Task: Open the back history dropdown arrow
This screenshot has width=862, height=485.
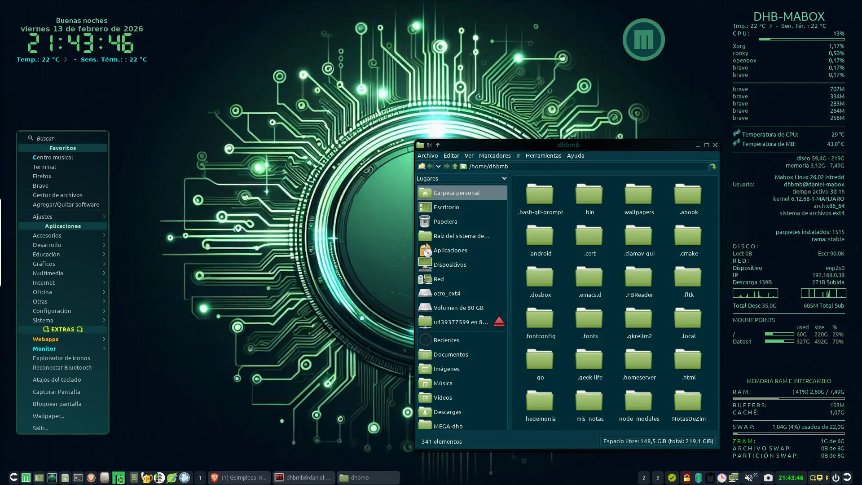Action: point(438,166)
